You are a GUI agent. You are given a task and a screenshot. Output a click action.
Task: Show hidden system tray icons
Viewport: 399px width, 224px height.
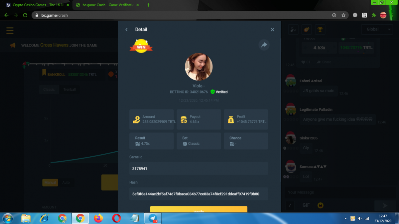point(346,219)
